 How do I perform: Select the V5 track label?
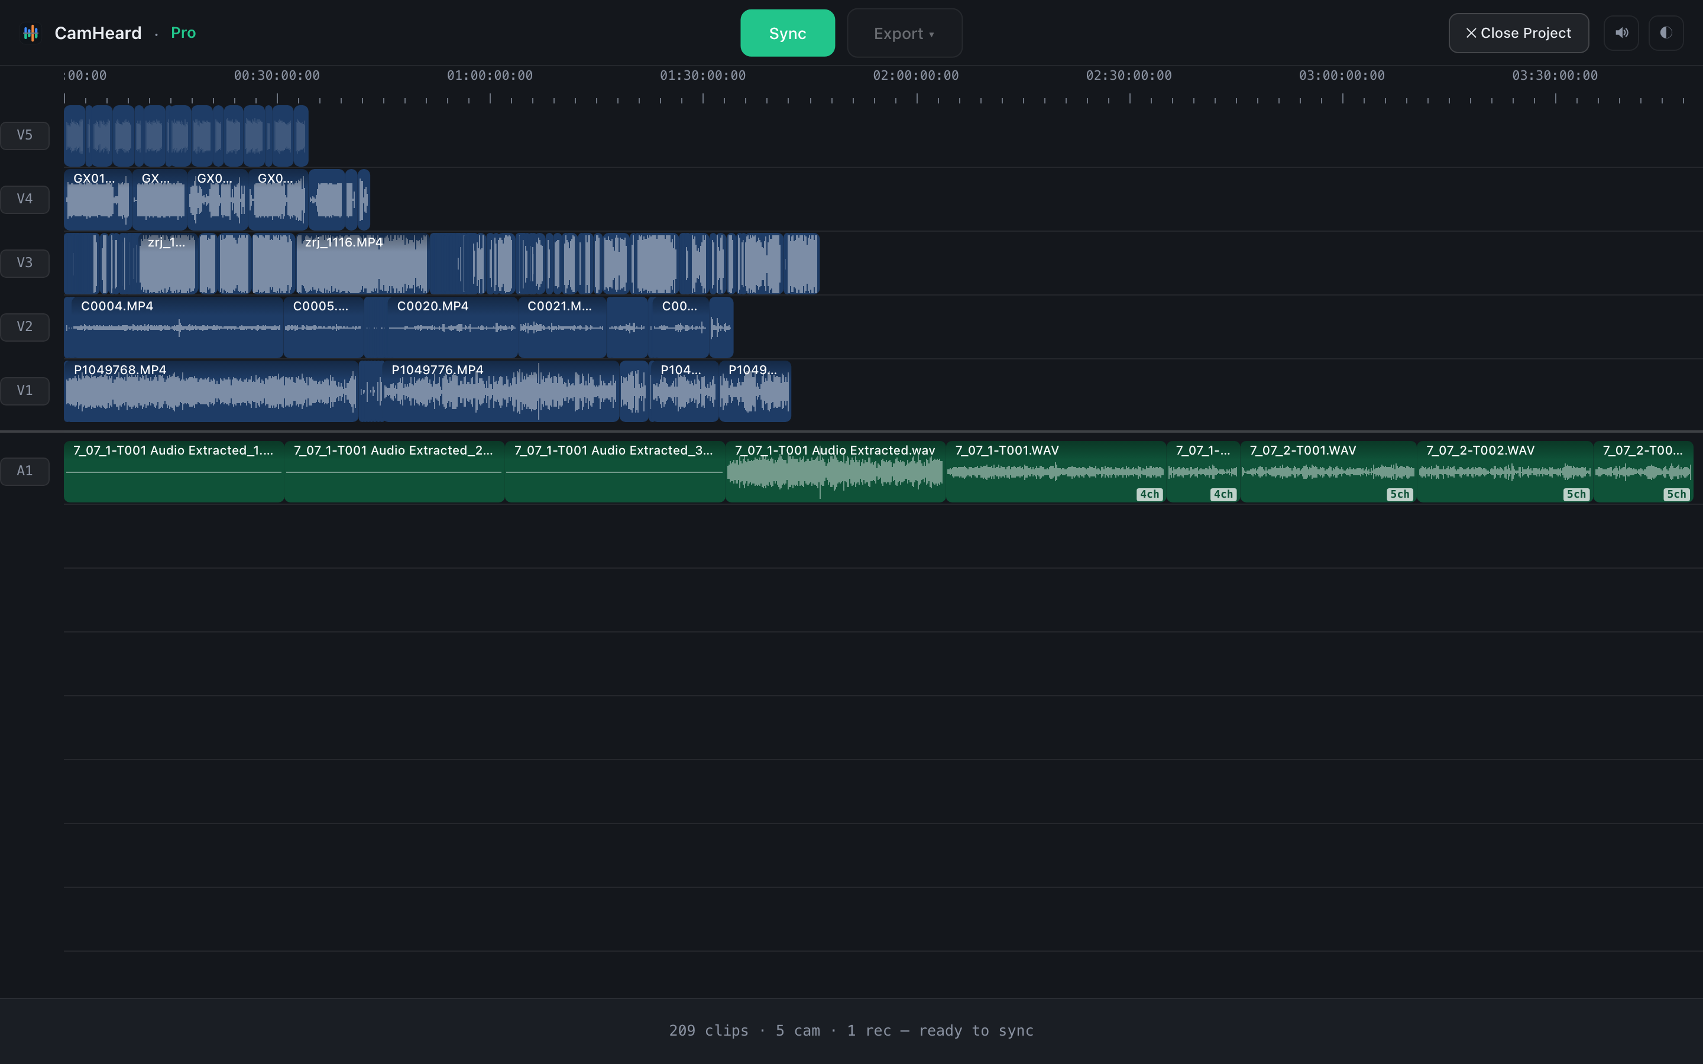pyautogui.click(x=25, y=135)
